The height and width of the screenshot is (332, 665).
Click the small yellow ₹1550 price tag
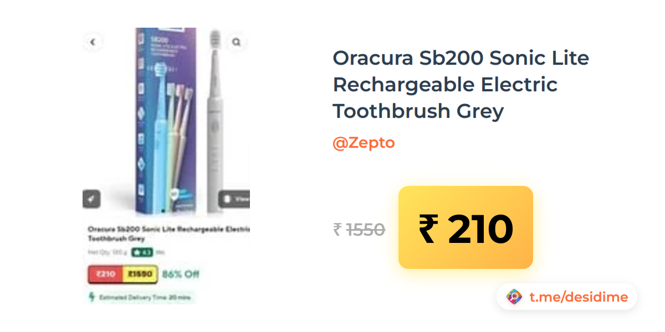coord(139,274)
